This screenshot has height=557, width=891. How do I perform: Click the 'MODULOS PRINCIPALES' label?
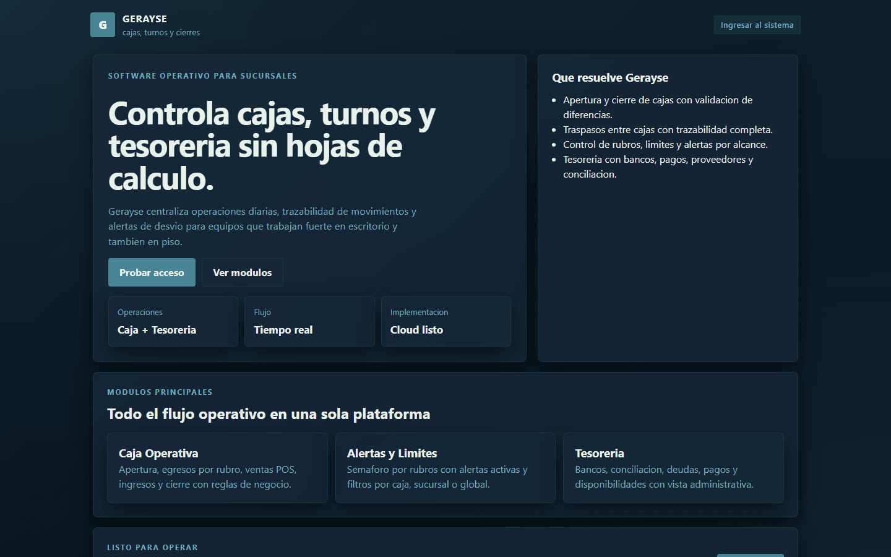pyautogui.click(x=160, y=392)
